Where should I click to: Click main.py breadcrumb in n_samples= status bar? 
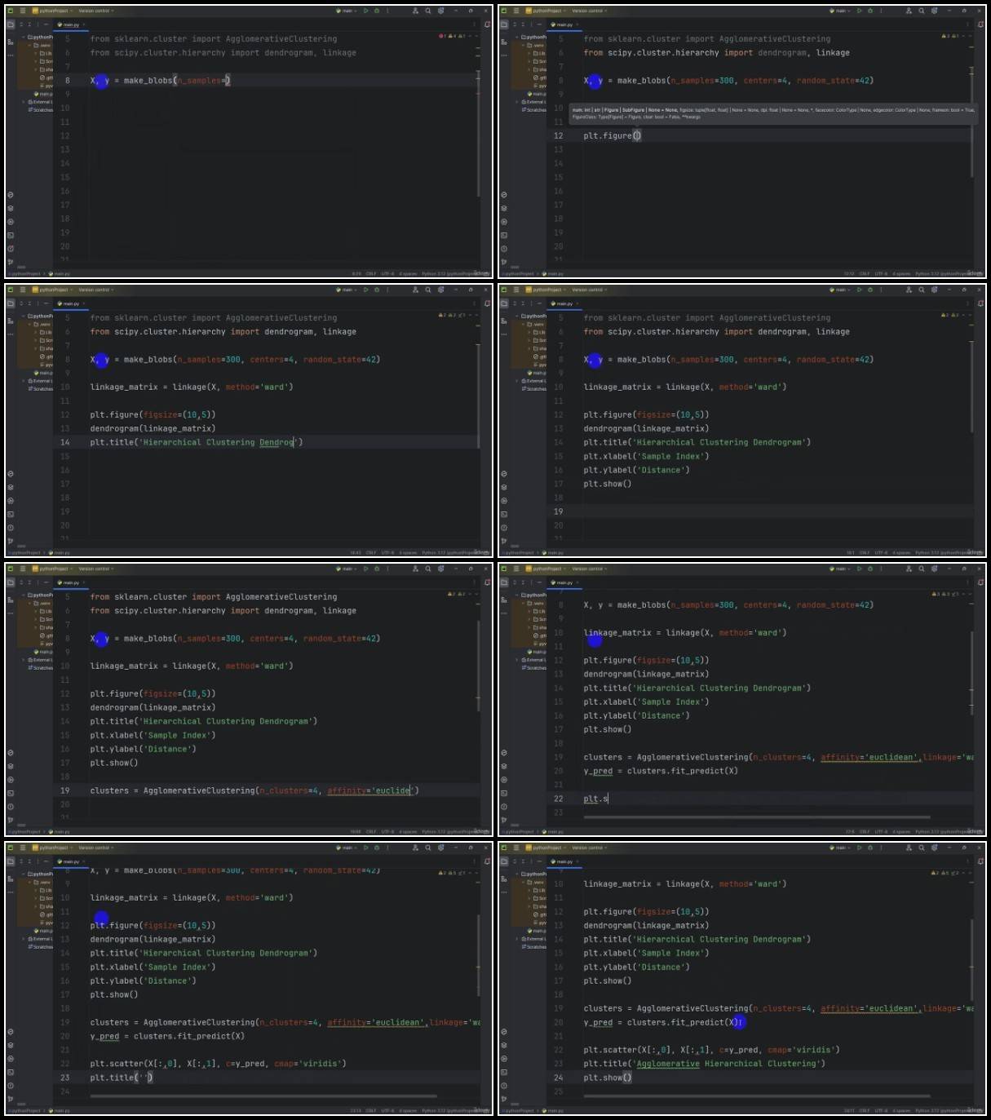click(60, 274)
